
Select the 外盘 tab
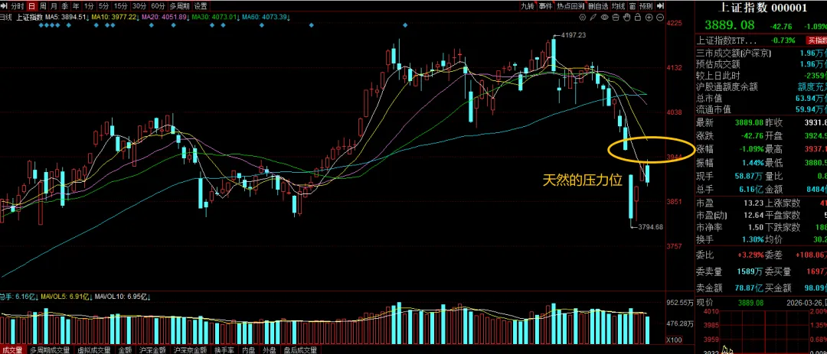tap(269, 349)
